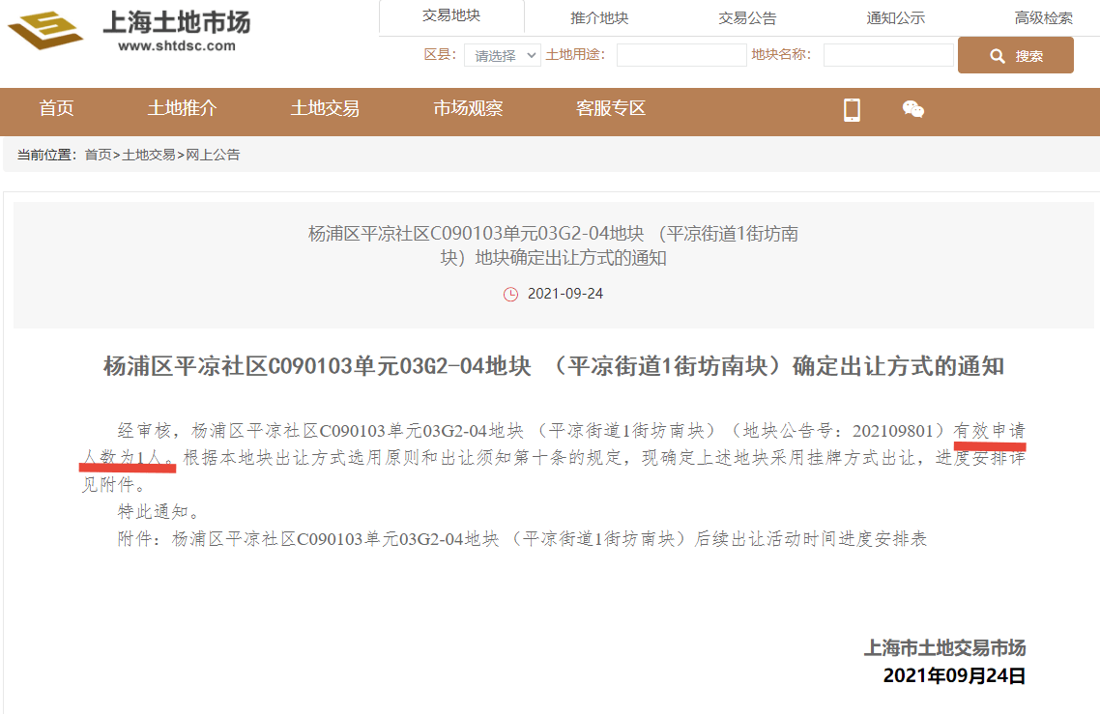This screenshot has width=1100, height=714.
Task: Click the 搜索 search button
Action: [x=1015, y=55]
